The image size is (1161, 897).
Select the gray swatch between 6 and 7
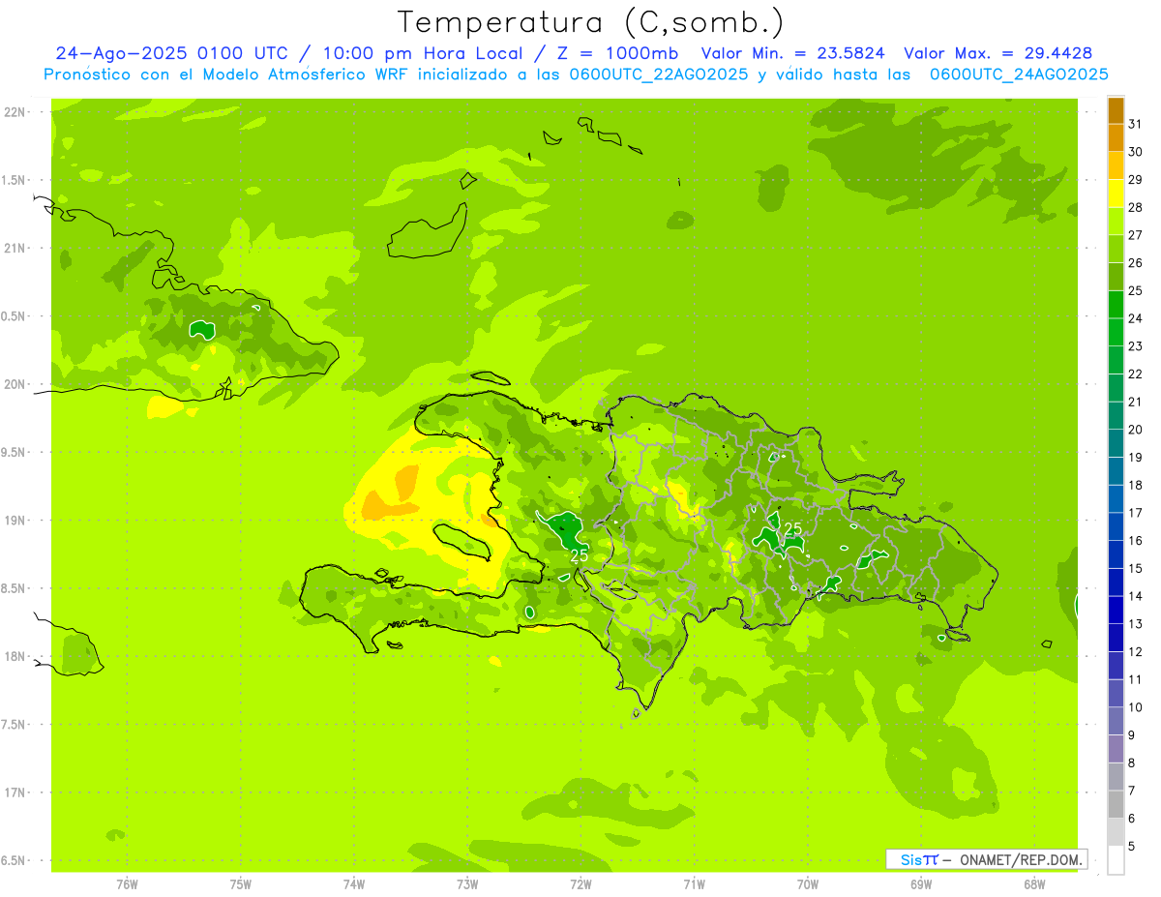[x=1116, y=804]
